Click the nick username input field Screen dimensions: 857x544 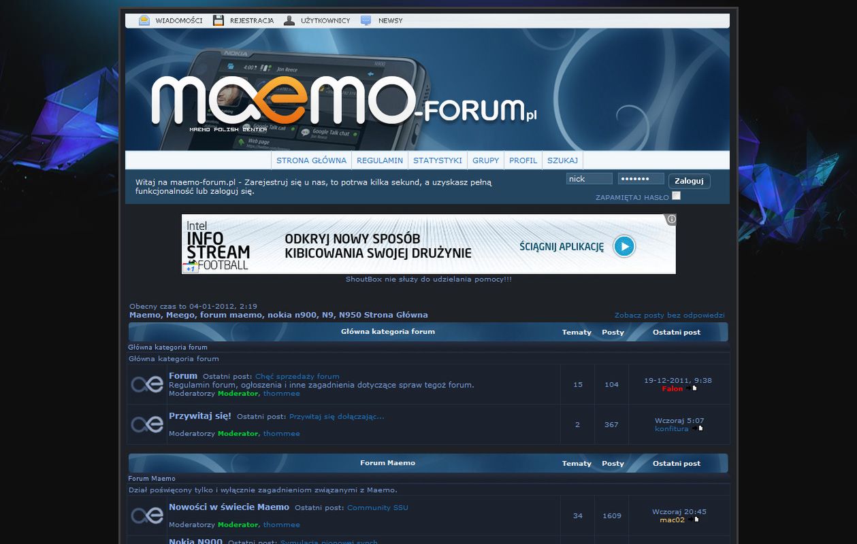click(589, 179)
